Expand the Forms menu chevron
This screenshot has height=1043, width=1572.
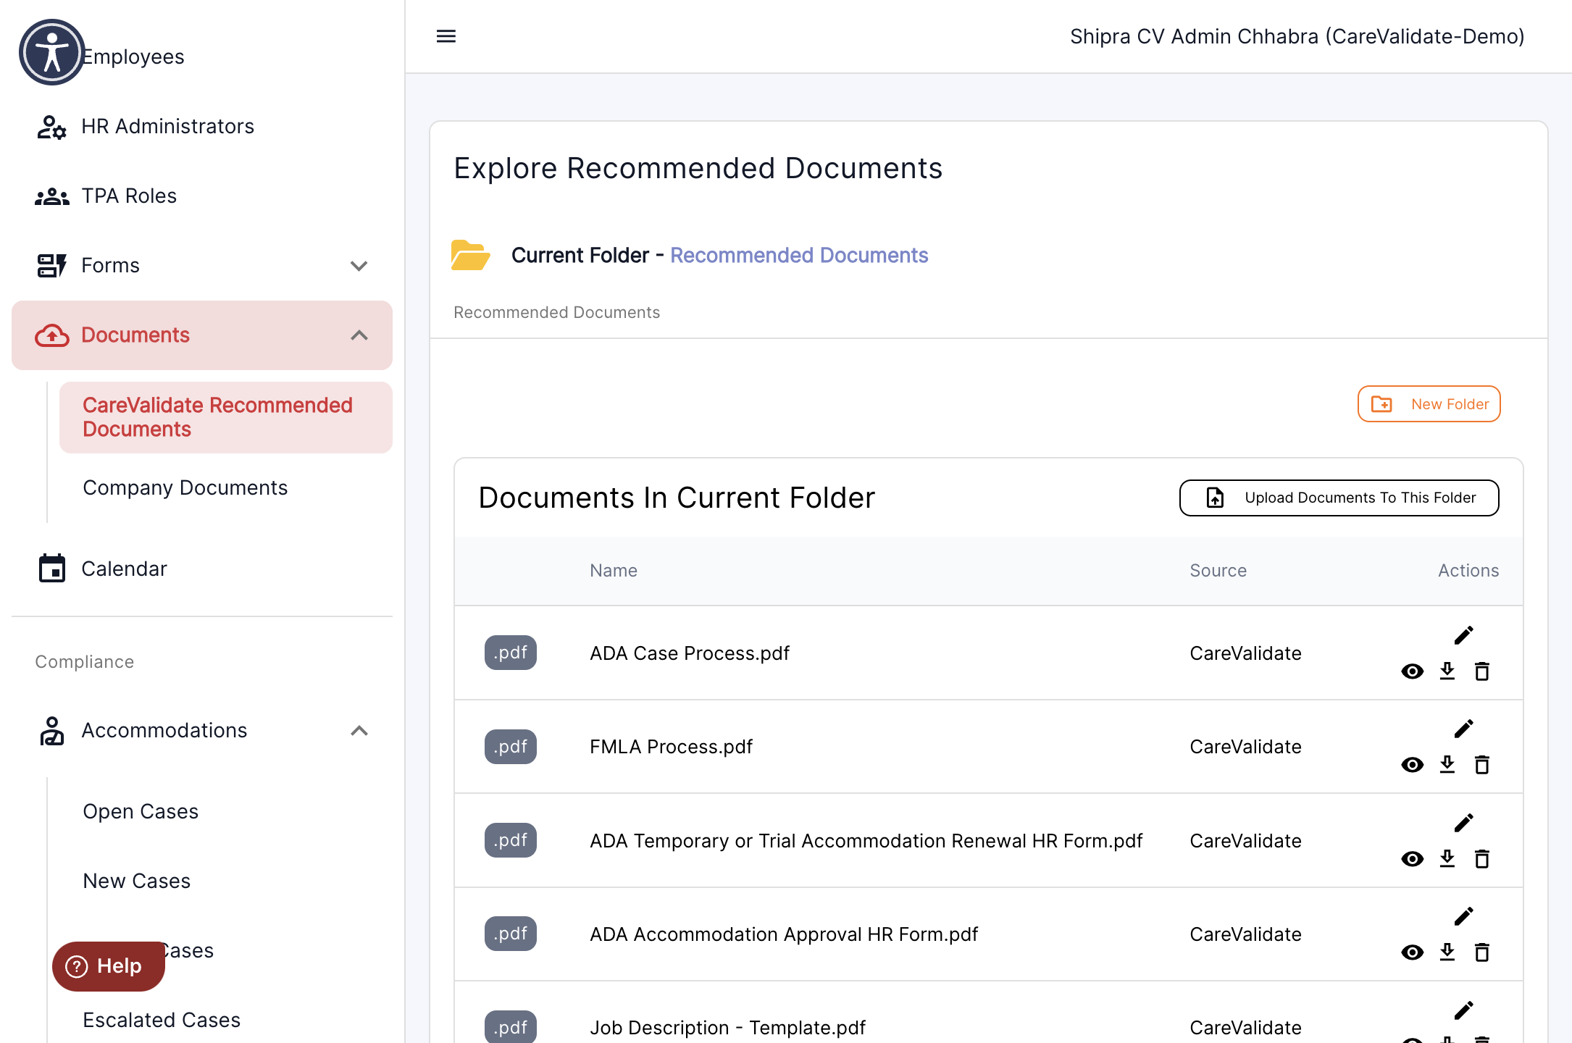click(x=359, y=266)
